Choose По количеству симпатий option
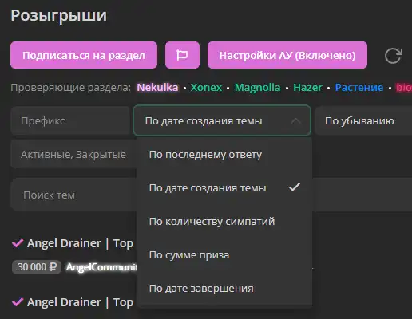Image resolution: width=412 pixels, height=319 pixels. pos(224,222)
